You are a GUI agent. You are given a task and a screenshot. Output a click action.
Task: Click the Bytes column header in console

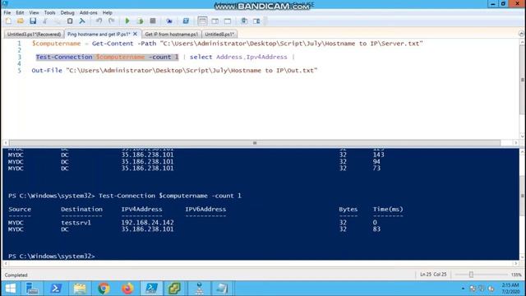coord(348,209)
